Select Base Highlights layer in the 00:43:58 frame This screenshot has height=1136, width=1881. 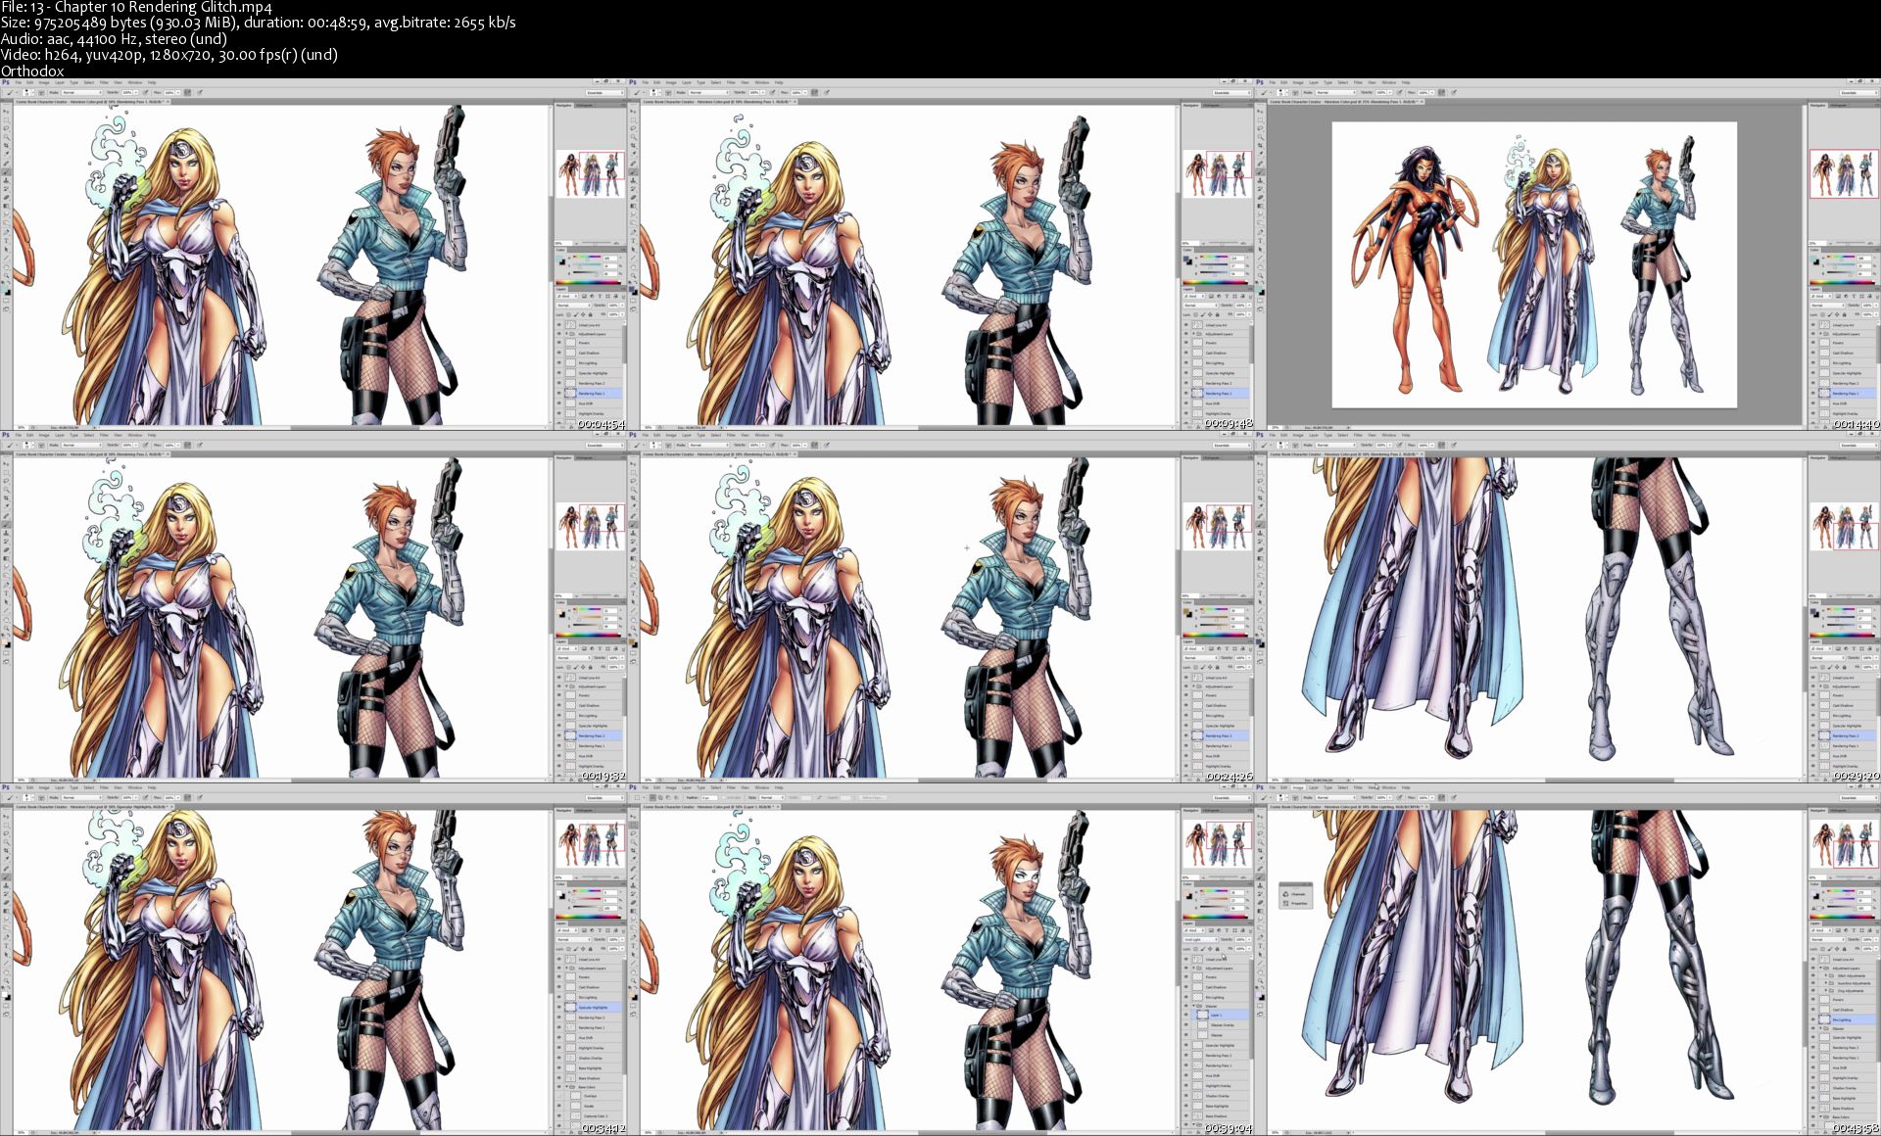click(1843, 1098)
